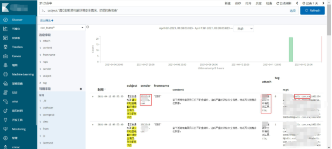Click 共享 to share this search
This screenshot has width=332, height=149.
click(259, 3)
